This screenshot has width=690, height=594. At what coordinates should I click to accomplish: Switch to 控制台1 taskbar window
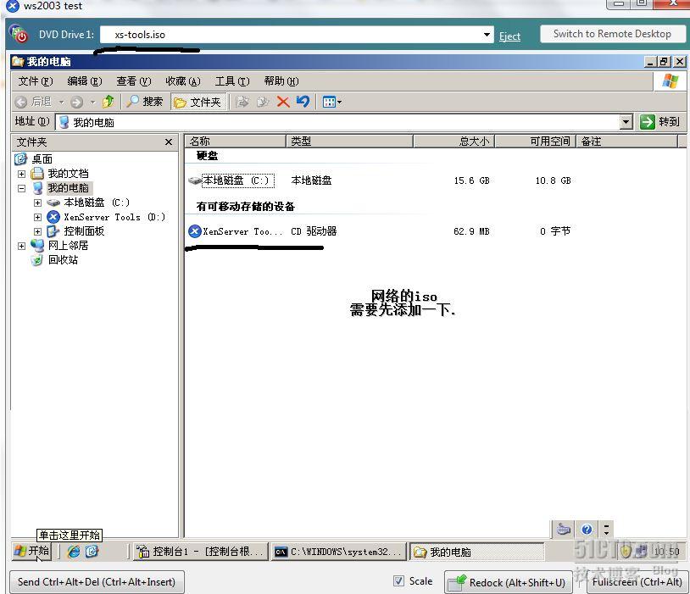click(x=201, y=552)
